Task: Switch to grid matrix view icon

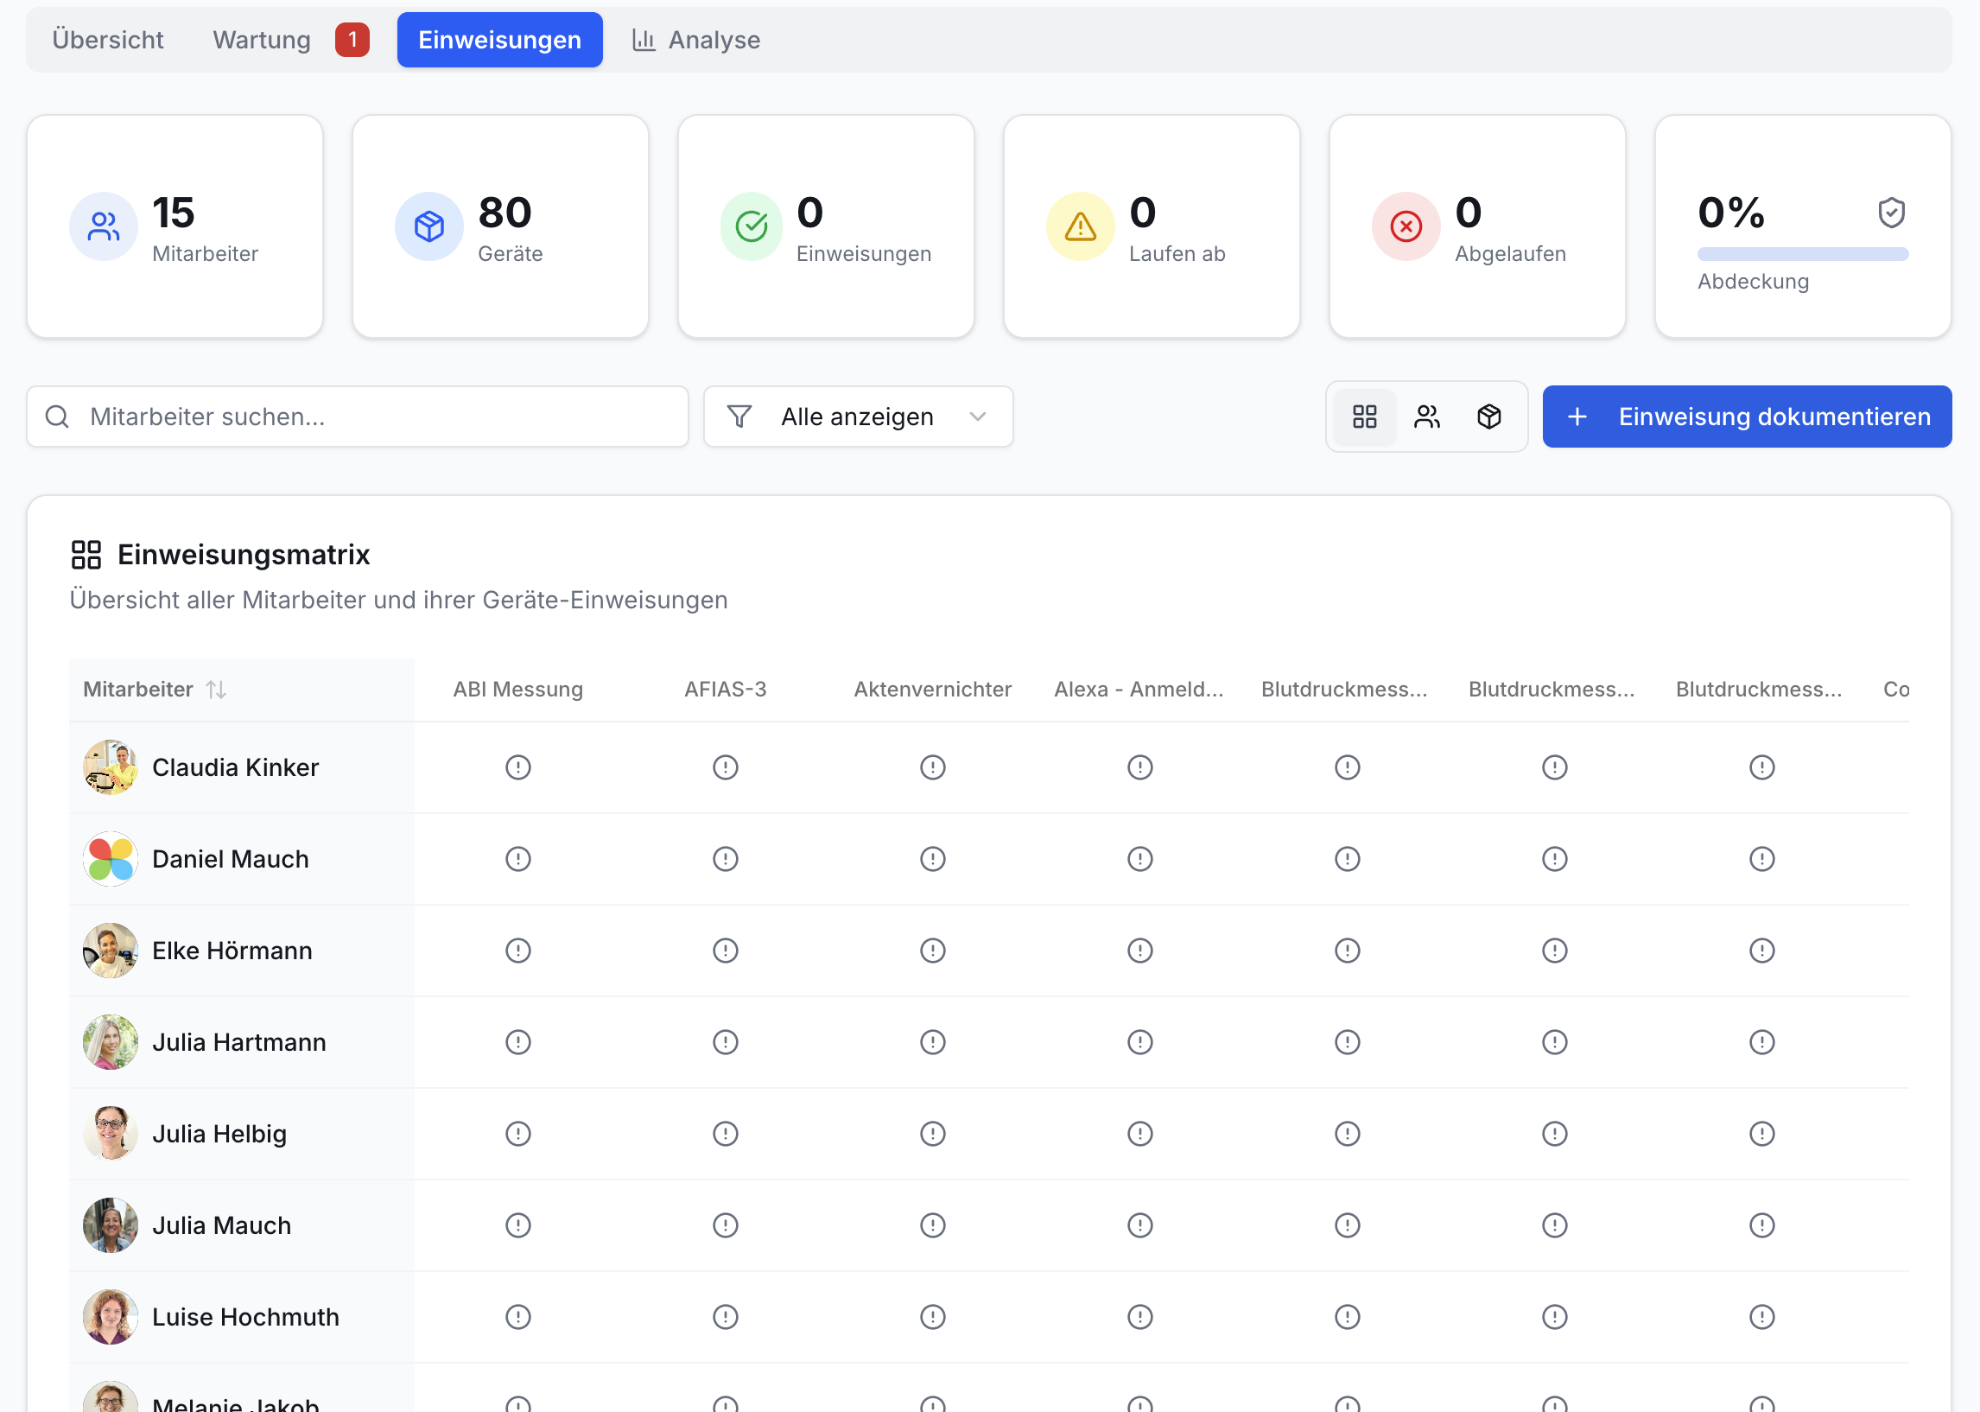Action: pyautogui.click(x=1364, y=417)
